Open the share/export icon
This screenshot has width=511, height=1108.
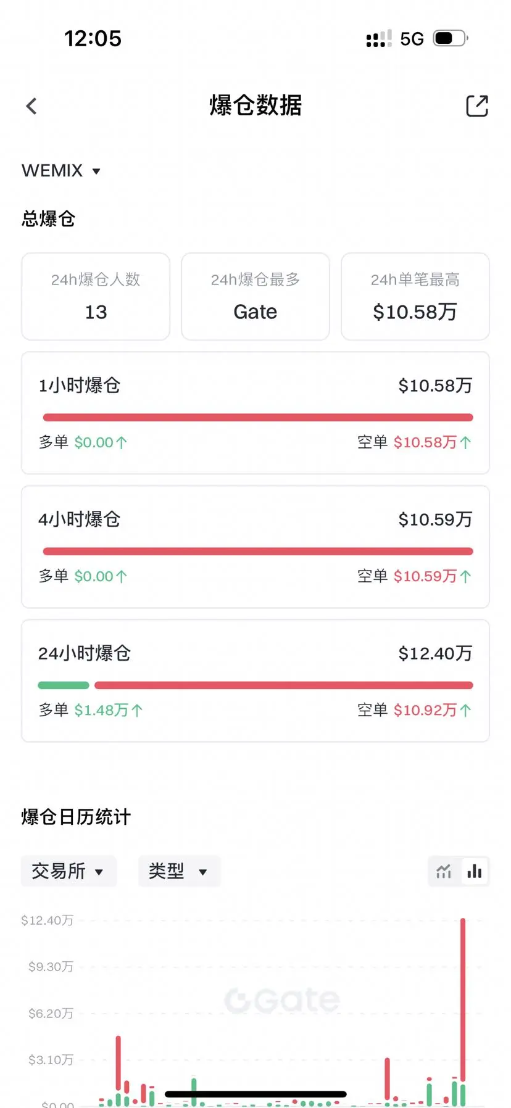(477, 105)
